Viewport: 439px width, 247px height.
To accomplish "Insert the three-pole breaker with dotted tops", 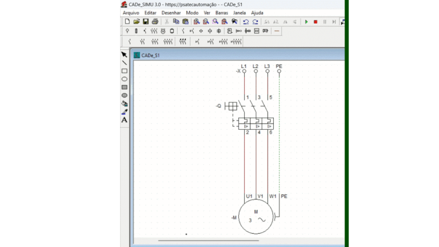I will tap(182, 42).
